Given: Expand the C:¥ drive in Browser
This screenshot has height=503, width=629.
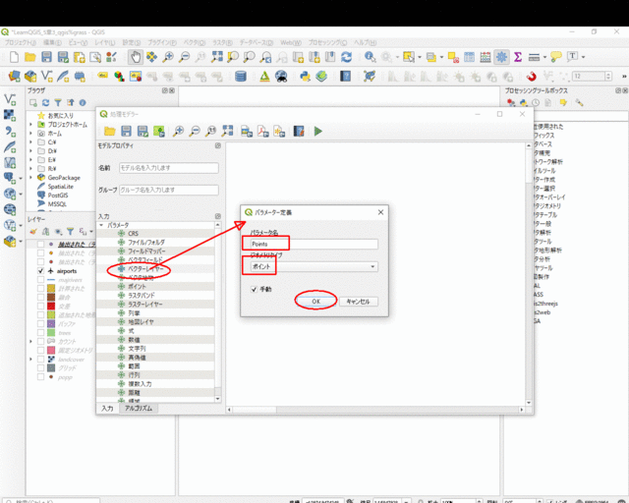Looking at the screenshot, I should [x=30, y=142].
